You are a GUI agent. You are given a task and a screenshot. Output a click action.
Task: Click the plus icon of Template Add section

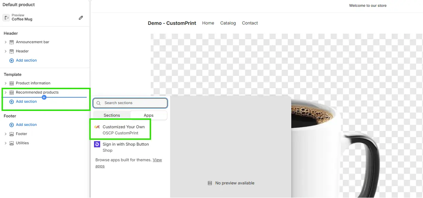click(x=12, y=102)
